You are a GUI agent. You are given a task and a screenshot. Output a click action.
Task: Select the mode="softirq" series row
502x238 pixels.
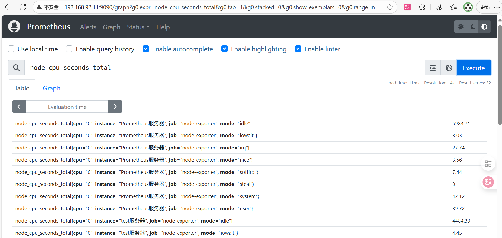tap(249, 172)
